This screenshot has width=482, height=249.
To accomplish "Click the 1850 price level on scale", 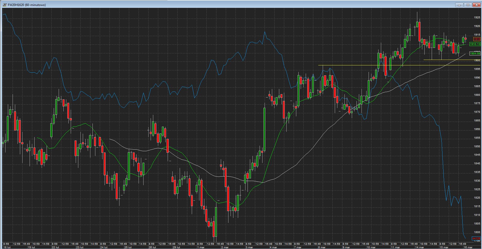I will tap(477, 146).
